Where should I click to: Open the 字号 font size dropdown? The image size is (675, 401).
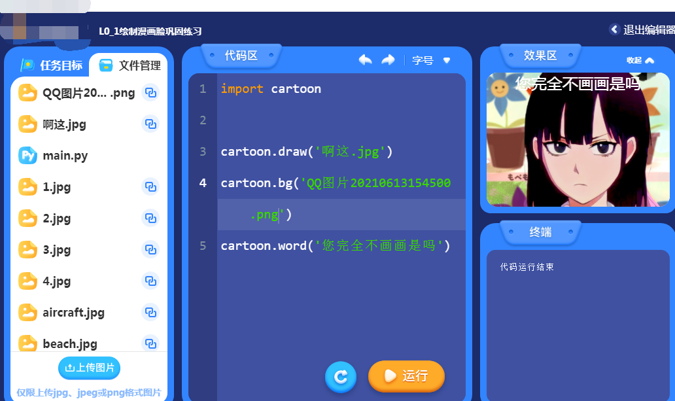coord(431,60)
